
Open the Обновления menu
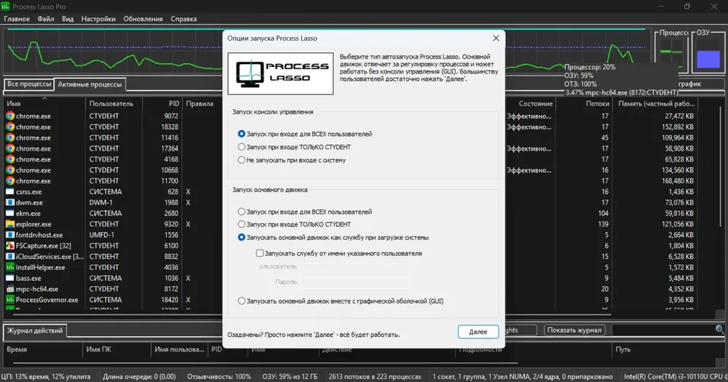click(143, 19)
